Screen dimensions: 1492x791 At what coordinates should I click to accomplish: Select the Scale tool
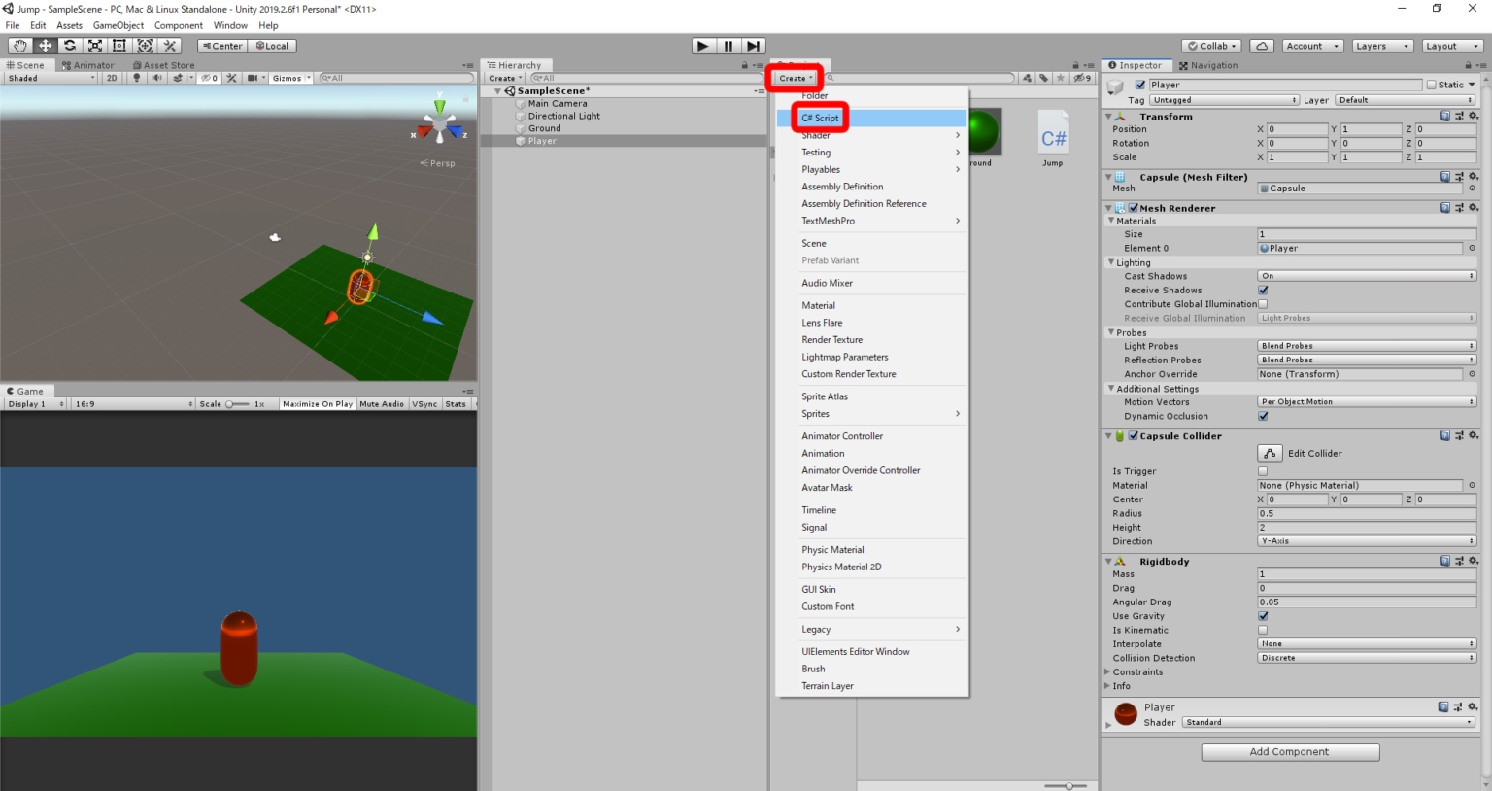coord(93,46)
